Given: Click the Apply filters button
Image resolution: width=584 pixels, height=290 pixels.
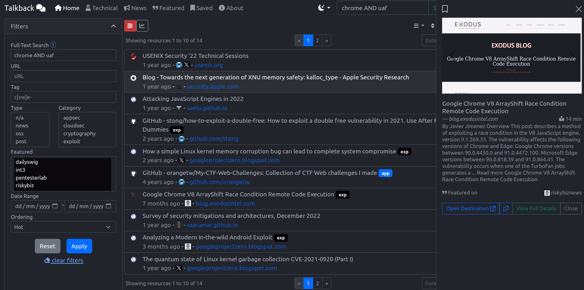Looking at the screenshot, I should click(79, 246).
